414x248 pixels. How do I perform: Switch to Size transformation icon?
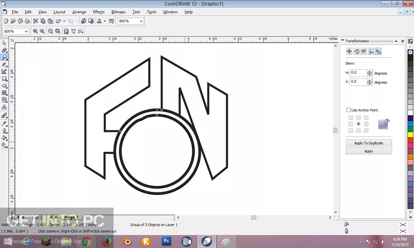(371, 51)
